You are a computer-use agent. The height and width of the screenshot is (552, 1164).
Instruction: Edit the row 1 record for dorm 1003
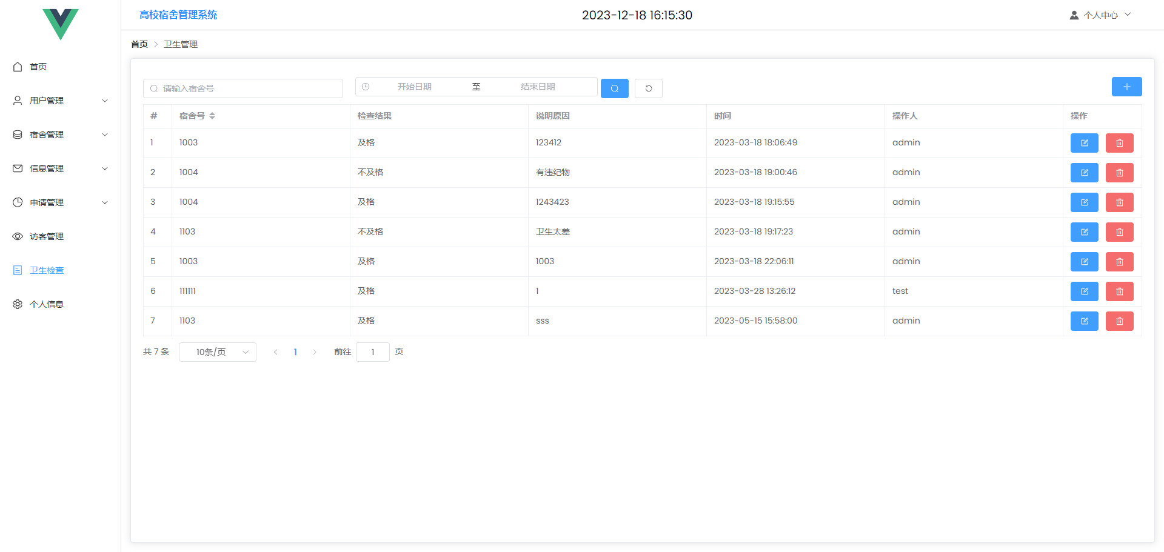tap(1084, 143)
